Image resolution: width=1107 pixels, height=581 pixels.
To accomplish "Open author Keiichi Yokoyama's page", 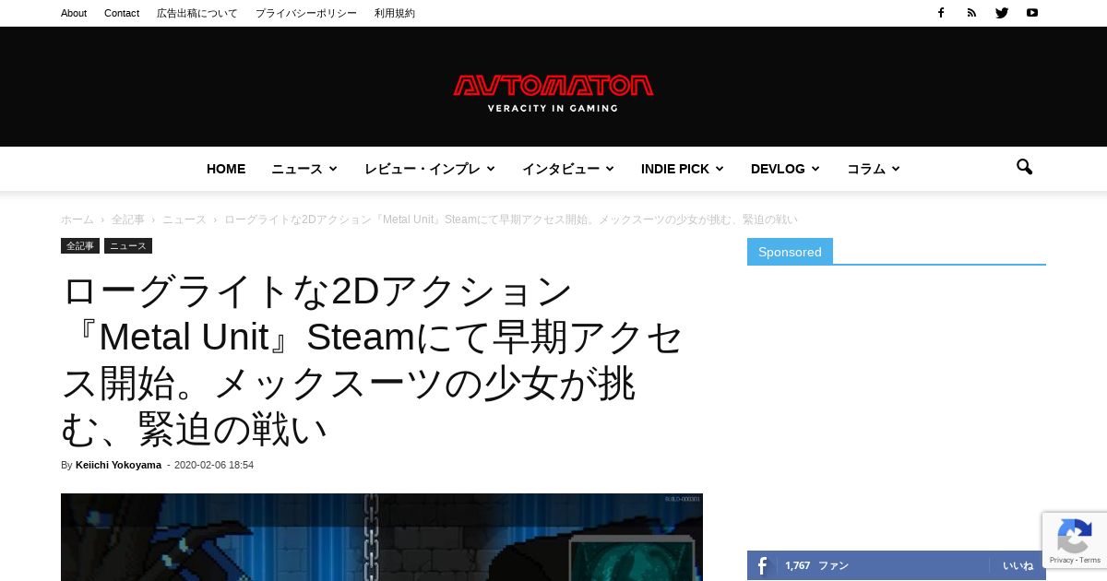I will (118, 465).
